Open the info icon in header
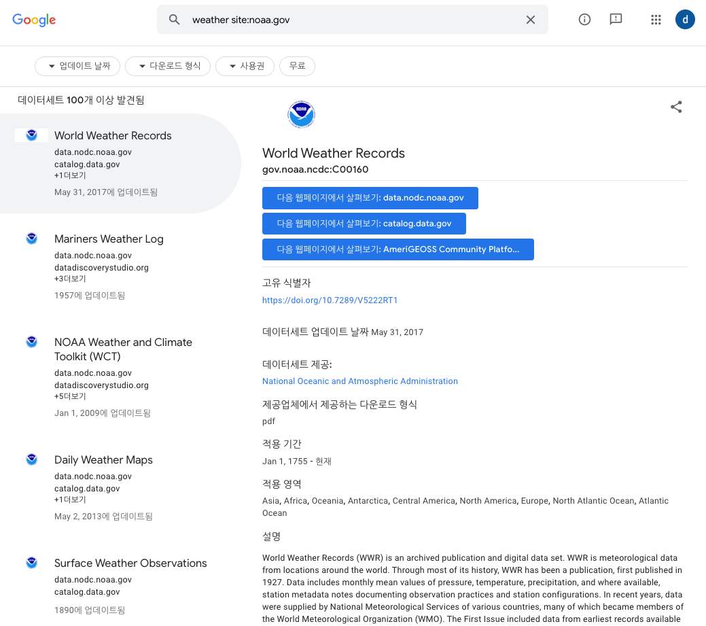The height and width of the screenshot is (626, 706). (584, 19)
